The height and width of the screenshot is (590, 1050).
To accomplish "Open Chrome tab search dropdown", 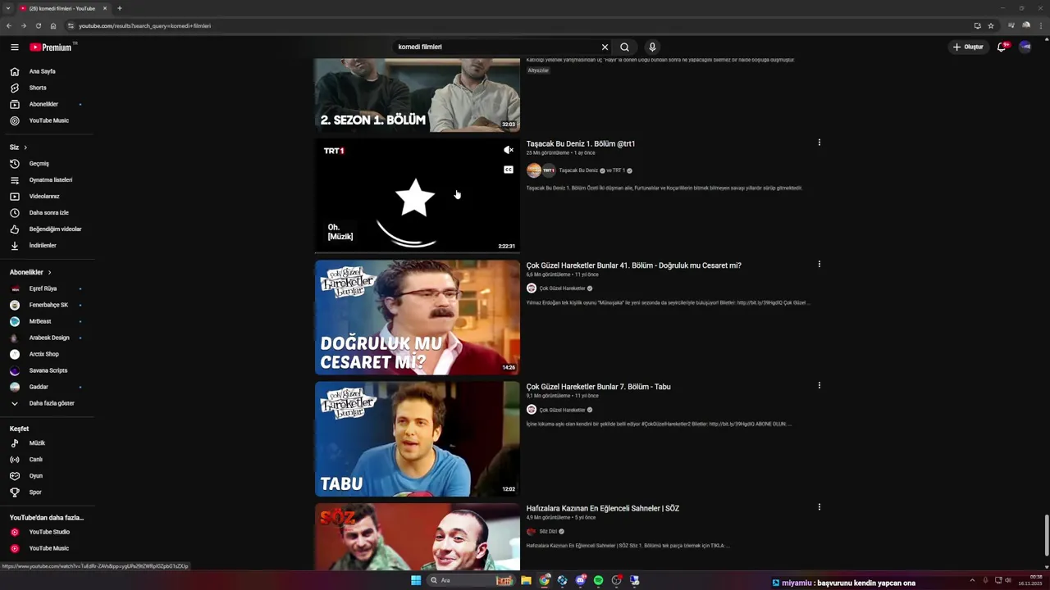I will [7, 8].
